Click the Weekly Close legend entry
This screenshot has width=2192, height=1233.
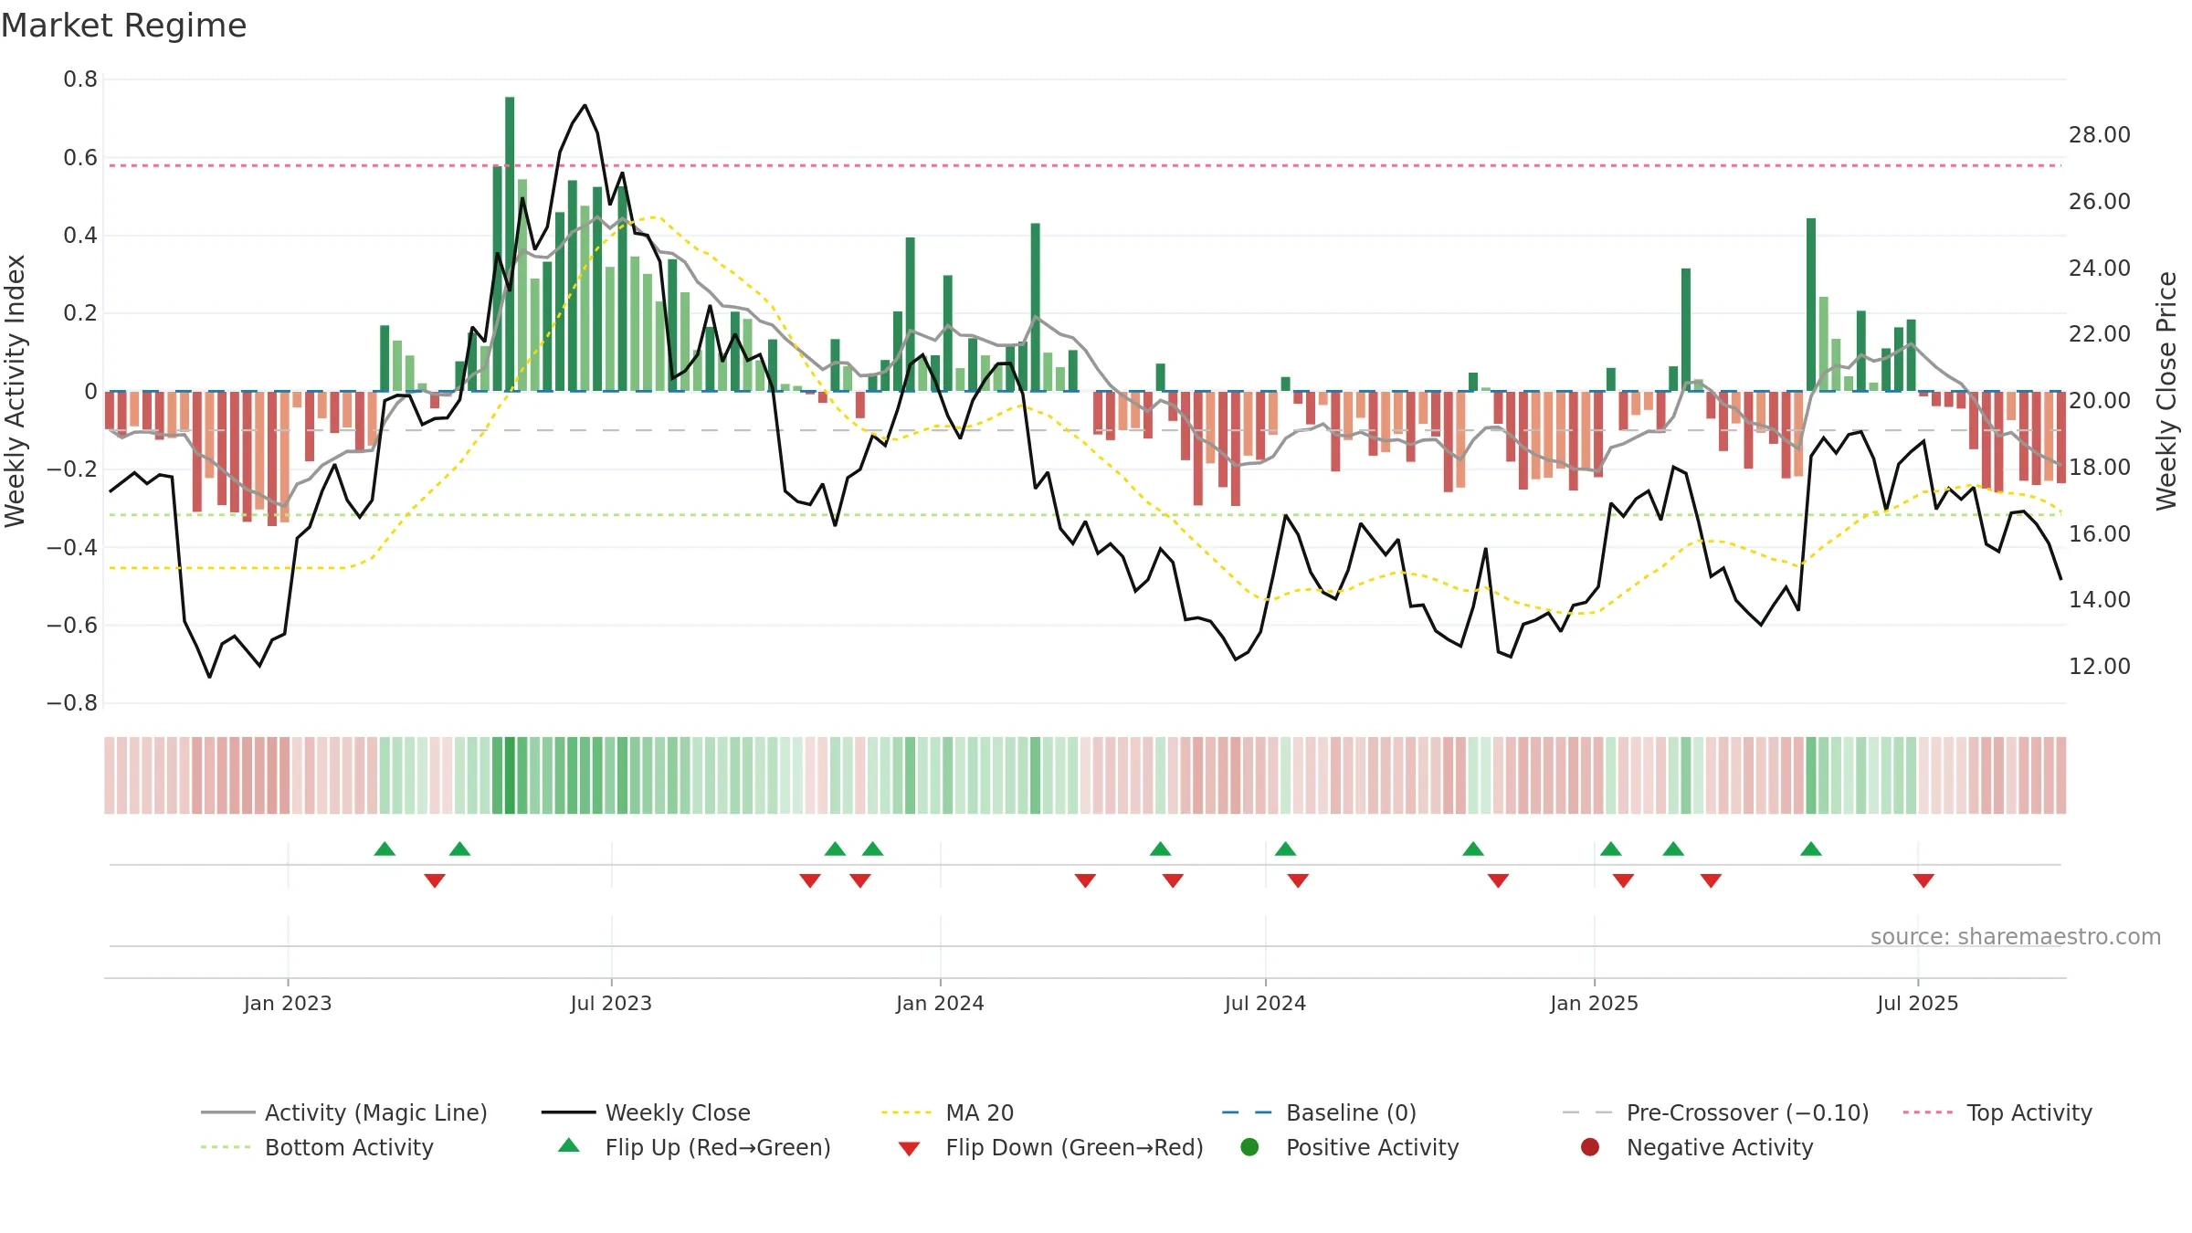pyautogui.click(x=646, y=1112)
